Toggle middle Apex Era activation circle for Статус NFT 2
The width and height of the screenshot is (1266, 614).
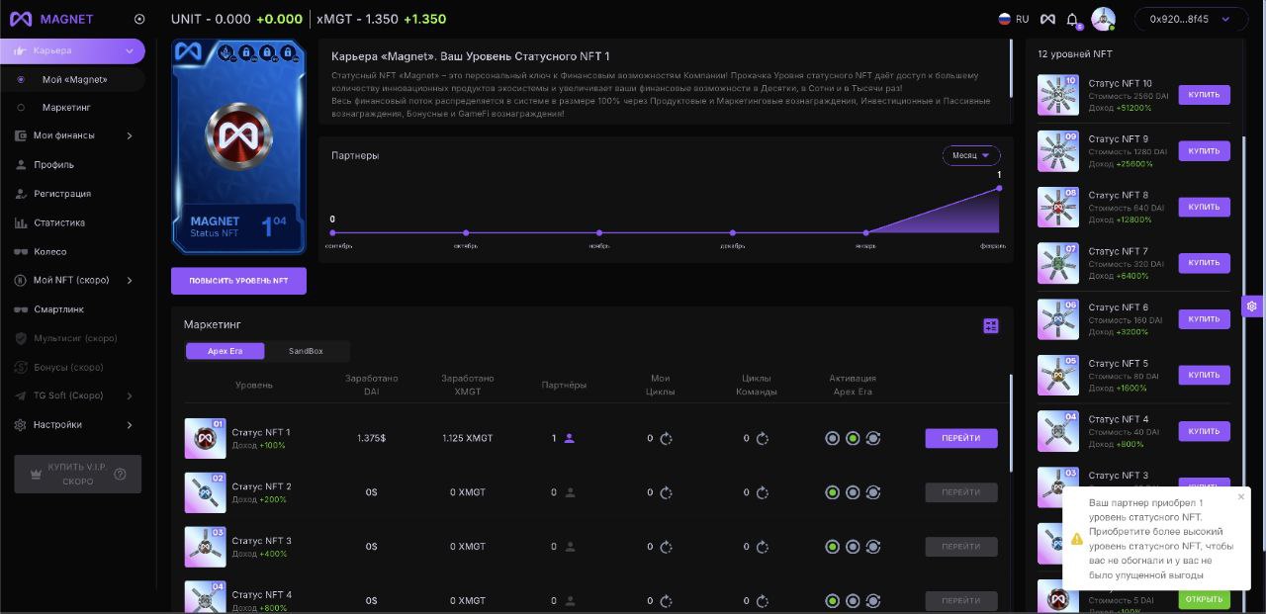pyautogui.click(x=853, y=492)
